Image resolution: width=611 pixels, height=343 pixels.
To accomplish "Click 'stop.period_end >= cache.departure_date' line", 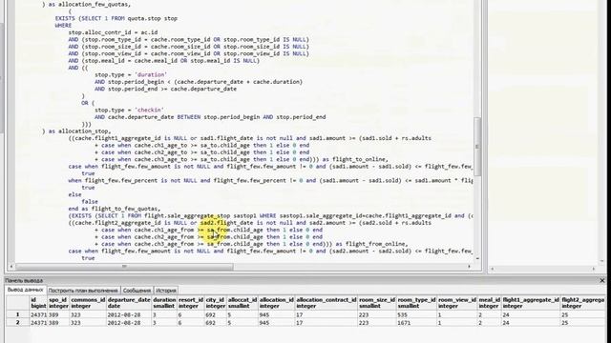I will point(172,89).
